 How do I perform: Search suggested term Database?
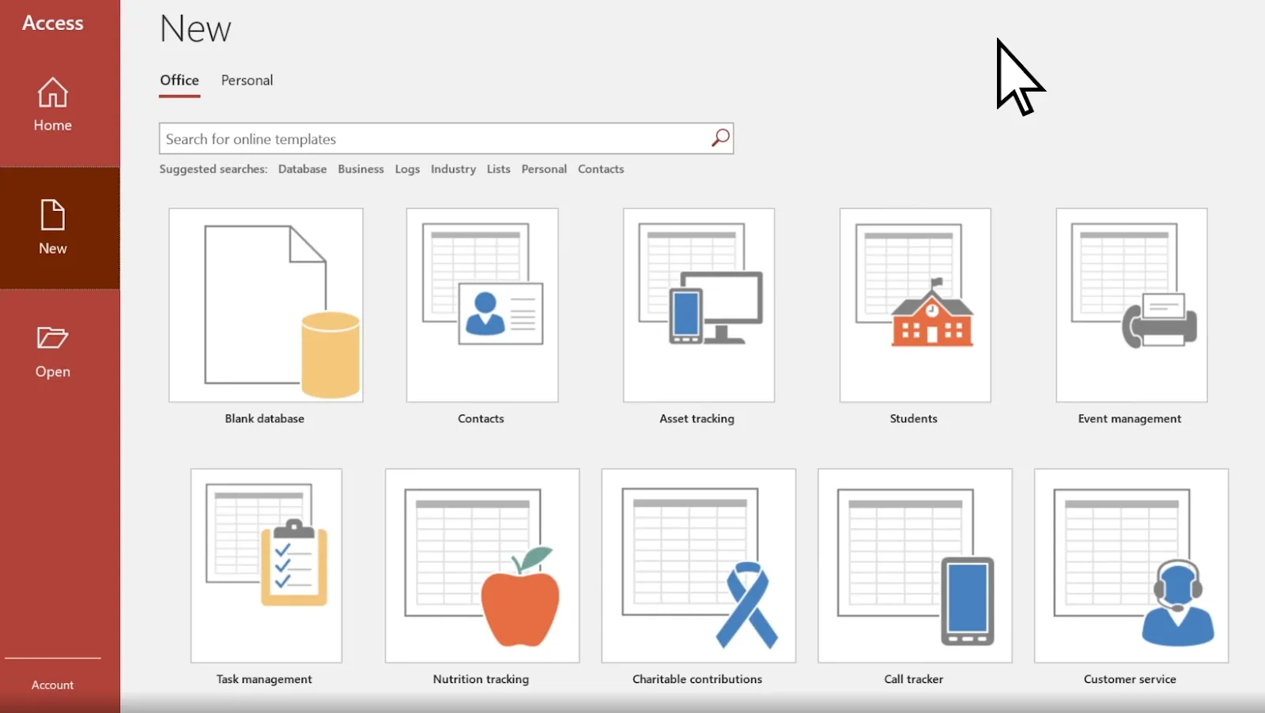tap(302, 169)
